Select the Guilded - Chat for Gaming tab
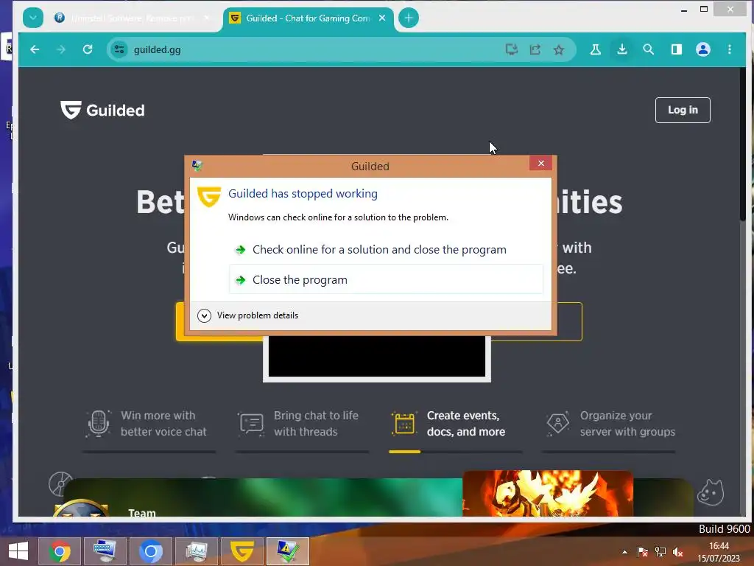This screenshot has height=566, width=754. [308, 18]
